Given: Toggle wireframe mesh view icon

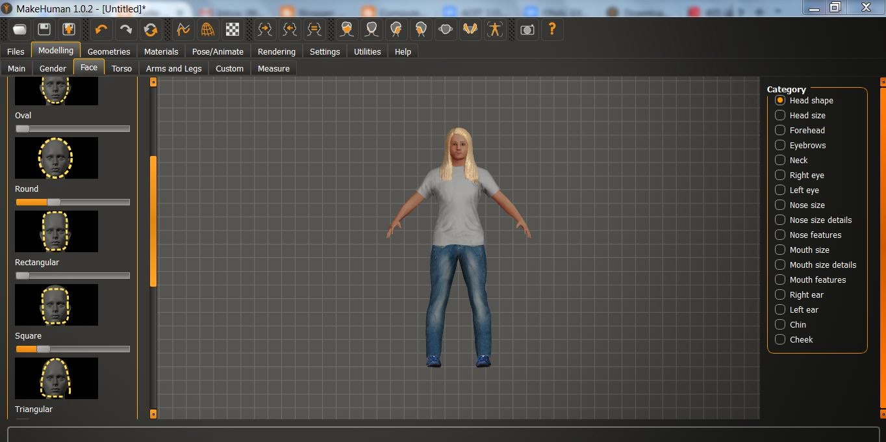Looking at the screenshot, I should coord(207,29).
